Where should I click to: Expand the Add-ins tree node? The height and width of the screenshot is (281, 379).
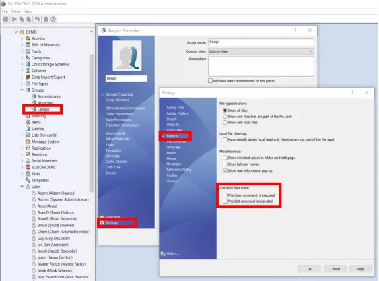pos(22,38)
